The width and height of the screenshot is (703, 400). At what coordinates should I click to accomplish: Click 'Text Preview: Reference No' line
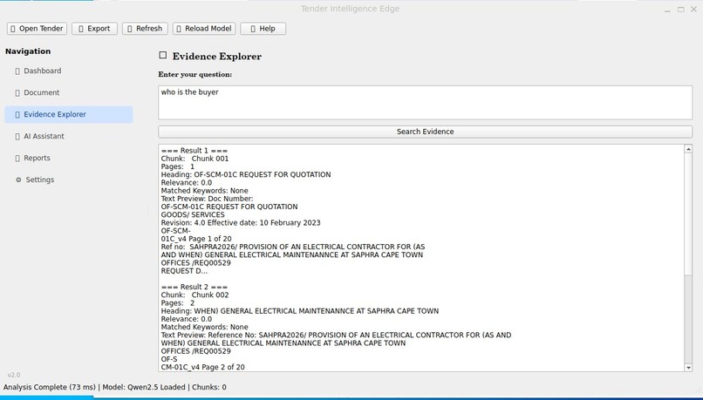tap(336, 335)
